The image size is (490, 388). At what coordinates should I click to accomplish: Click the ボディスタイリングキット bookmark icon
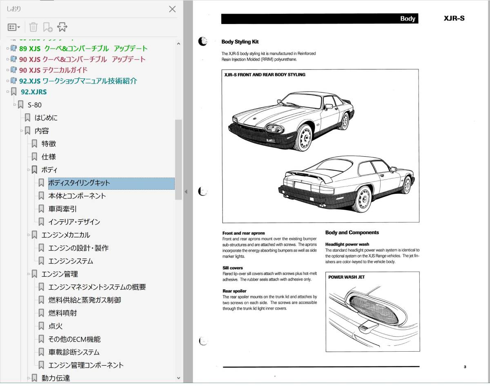click(41, 183)
